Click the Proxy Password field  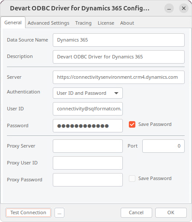click(x=88, y=180)
